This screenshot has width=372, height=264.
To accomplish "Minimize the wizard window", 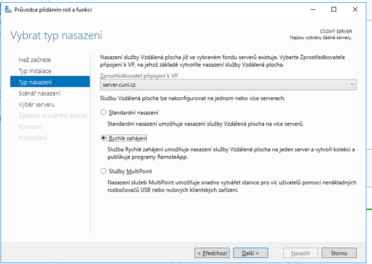I will [309, 9].
